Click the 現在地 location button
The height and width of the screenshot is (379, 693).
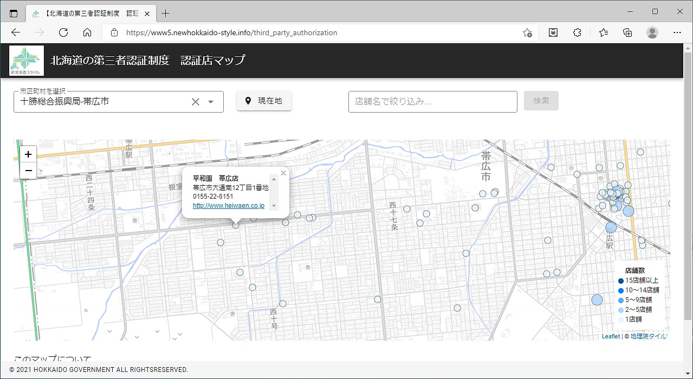coord(264,101)
